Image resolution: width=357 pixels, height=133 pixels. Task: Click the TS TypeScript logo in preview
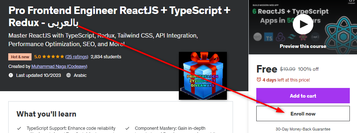point(269,37)
